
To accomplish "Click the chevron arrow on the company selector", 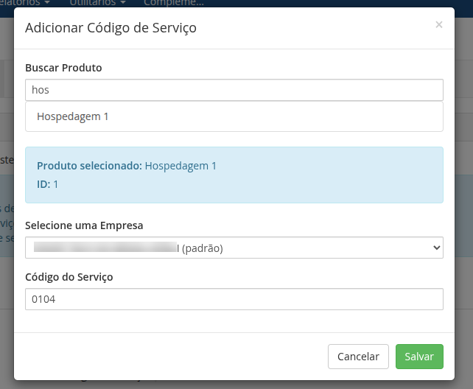I will pyautogui.click(x=436, y=248).
